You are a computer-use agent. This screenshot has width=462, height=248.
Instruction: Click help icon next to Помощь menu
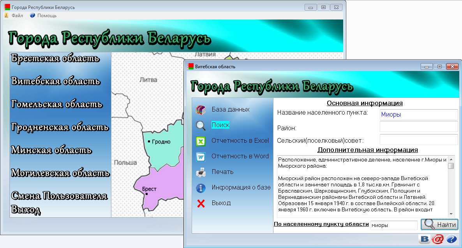pyautogui.click(x=32, y=15)
